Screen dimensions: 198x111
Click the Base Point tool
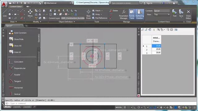(x=88, y=14)
